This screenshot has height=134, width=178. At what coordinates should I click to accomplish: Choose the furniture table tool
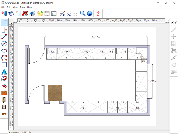(4, 114)
